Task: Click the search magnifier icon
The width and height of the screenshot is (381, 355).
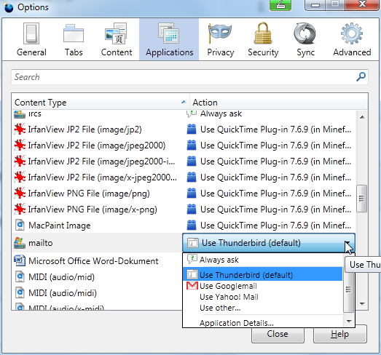Action: click(x=361, y=77)
